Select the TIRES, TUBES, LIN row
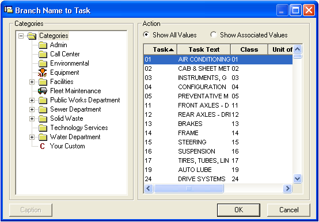319x222 pixels. coord(218,160)
